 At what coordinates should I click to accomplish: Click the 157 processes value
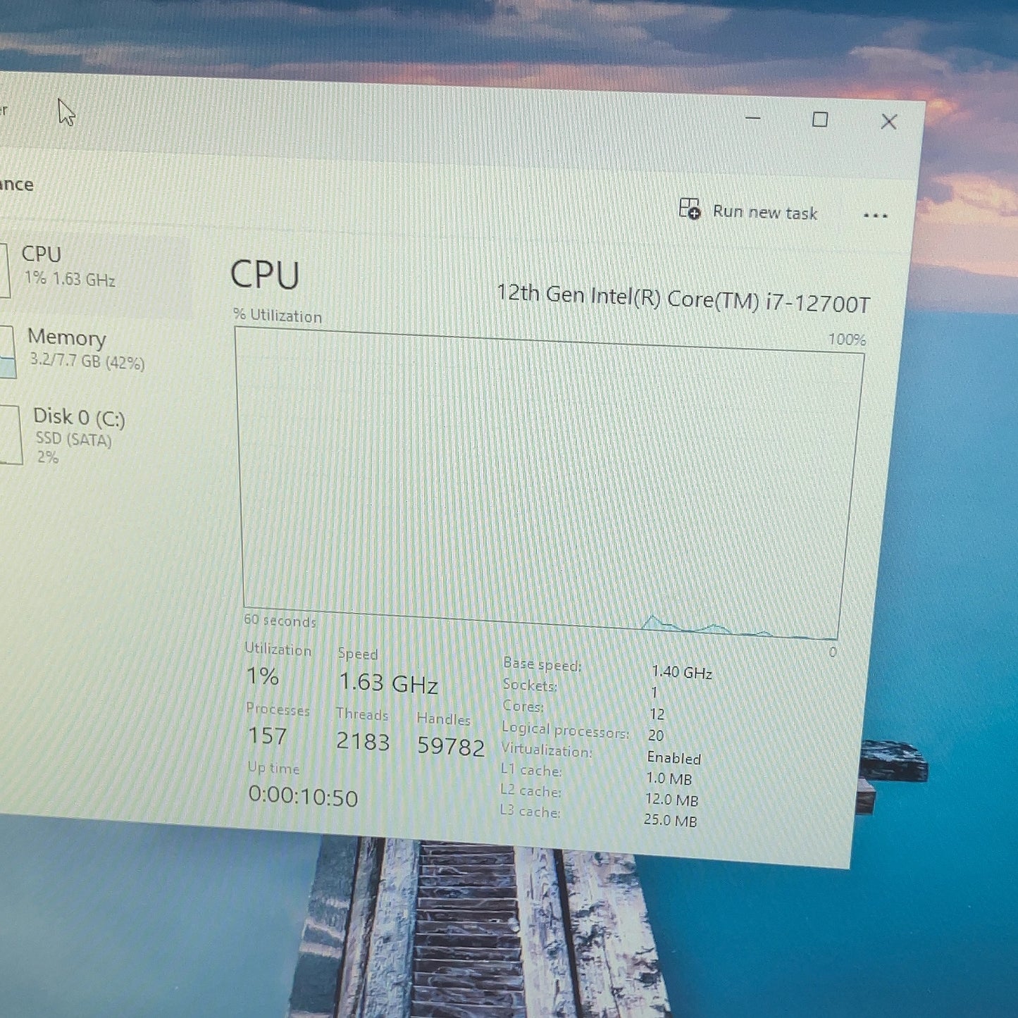267,735
